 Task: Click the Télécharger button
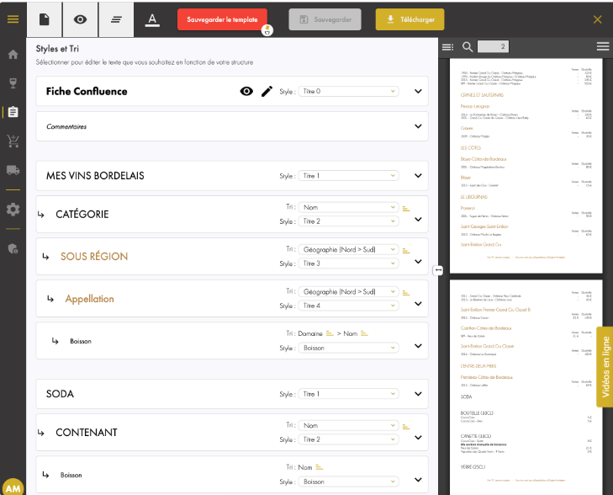(410, 19)
